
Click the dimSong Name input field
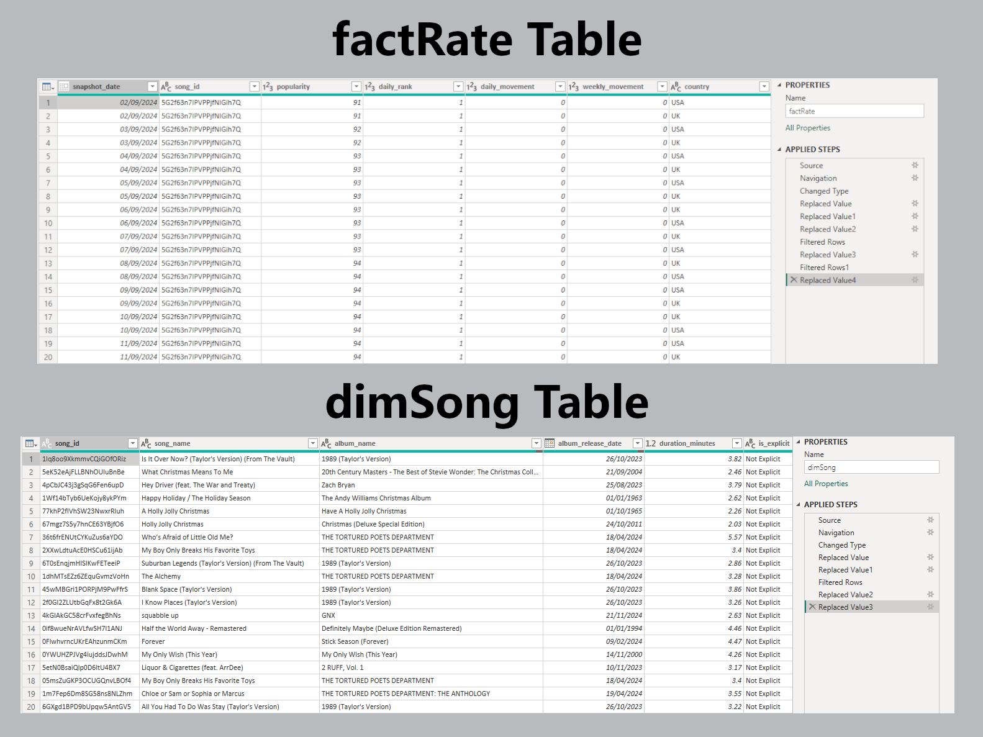click(871, 468)
